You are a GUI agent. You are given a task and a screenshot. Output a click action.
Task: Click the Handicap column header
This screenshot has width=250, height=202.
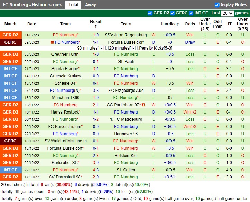(x=170, y=24)
